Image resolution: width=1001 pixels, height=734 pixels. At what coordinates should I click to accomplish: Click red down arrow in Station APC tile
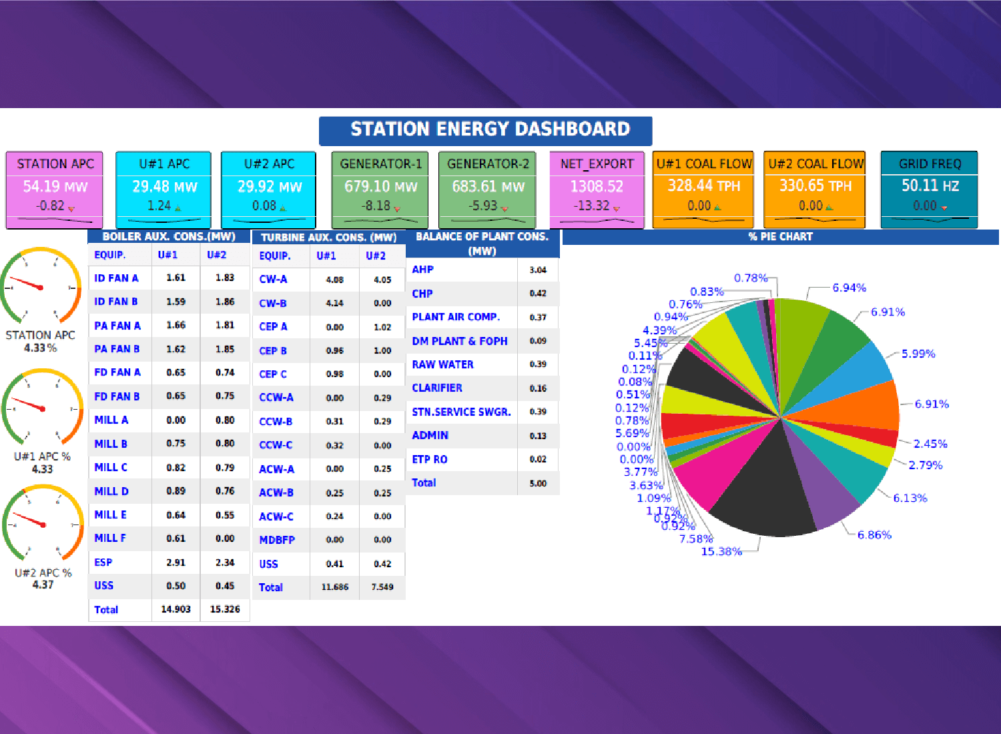71,209
